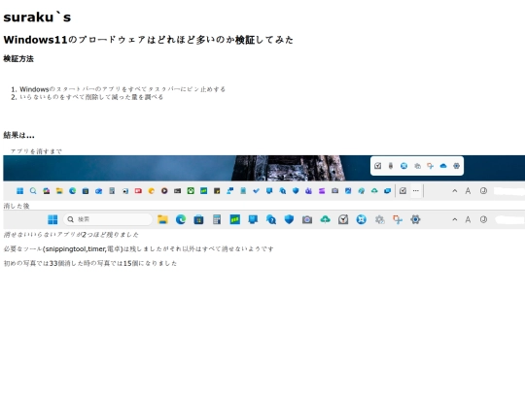Open Snipping Tool in lower taskbar
This screenshot has width=525, height=393.
(398, 219)
